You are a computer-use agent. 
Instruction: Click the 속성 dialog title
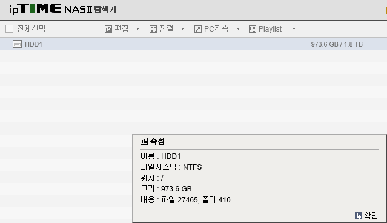(x=157, y=142)
